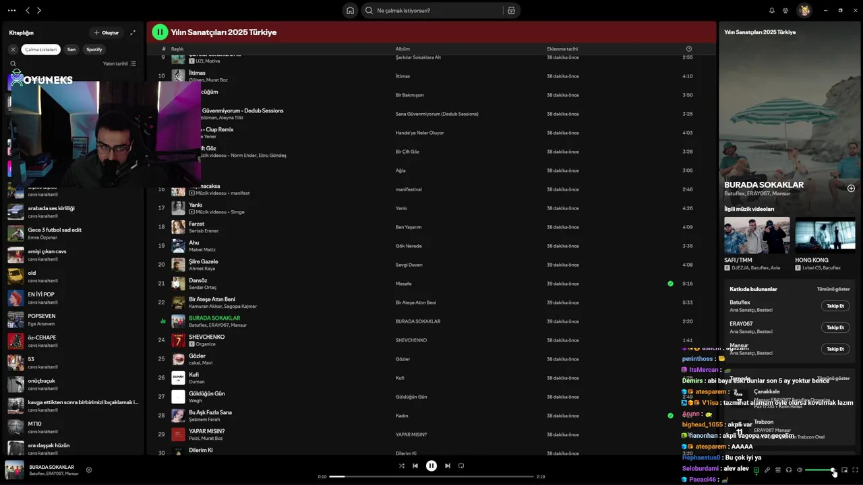Image resolution: width=863 pixels, height=485 pixels.
Task: Open the Yakın tarihli sort dropdown
Action: tap(119, 64)
